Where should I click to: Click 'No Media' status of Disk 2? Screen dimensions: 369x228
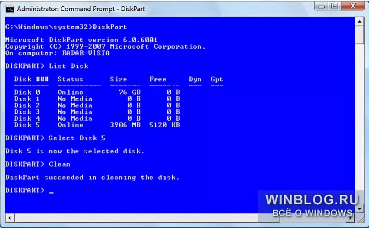pyautogui.click(x=75, y=105)
